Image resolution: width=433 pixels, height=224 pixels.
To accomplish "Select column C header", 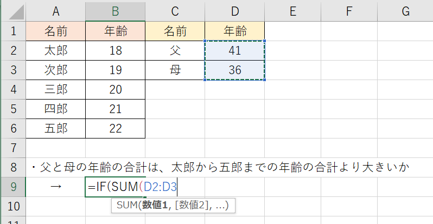I will pos(175,11).
